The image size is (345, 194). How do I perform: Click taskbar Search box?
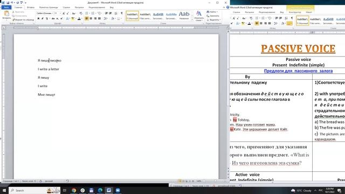coord(34,190)
